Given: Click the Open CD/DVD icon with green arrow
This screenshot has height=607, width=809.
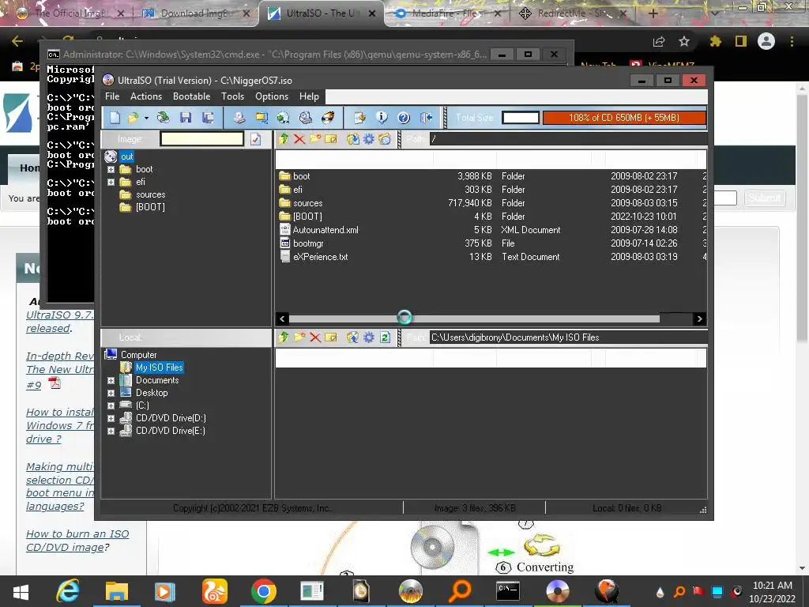Looking at the screenshot, I should pyautogui.click(x=163, y=118).
